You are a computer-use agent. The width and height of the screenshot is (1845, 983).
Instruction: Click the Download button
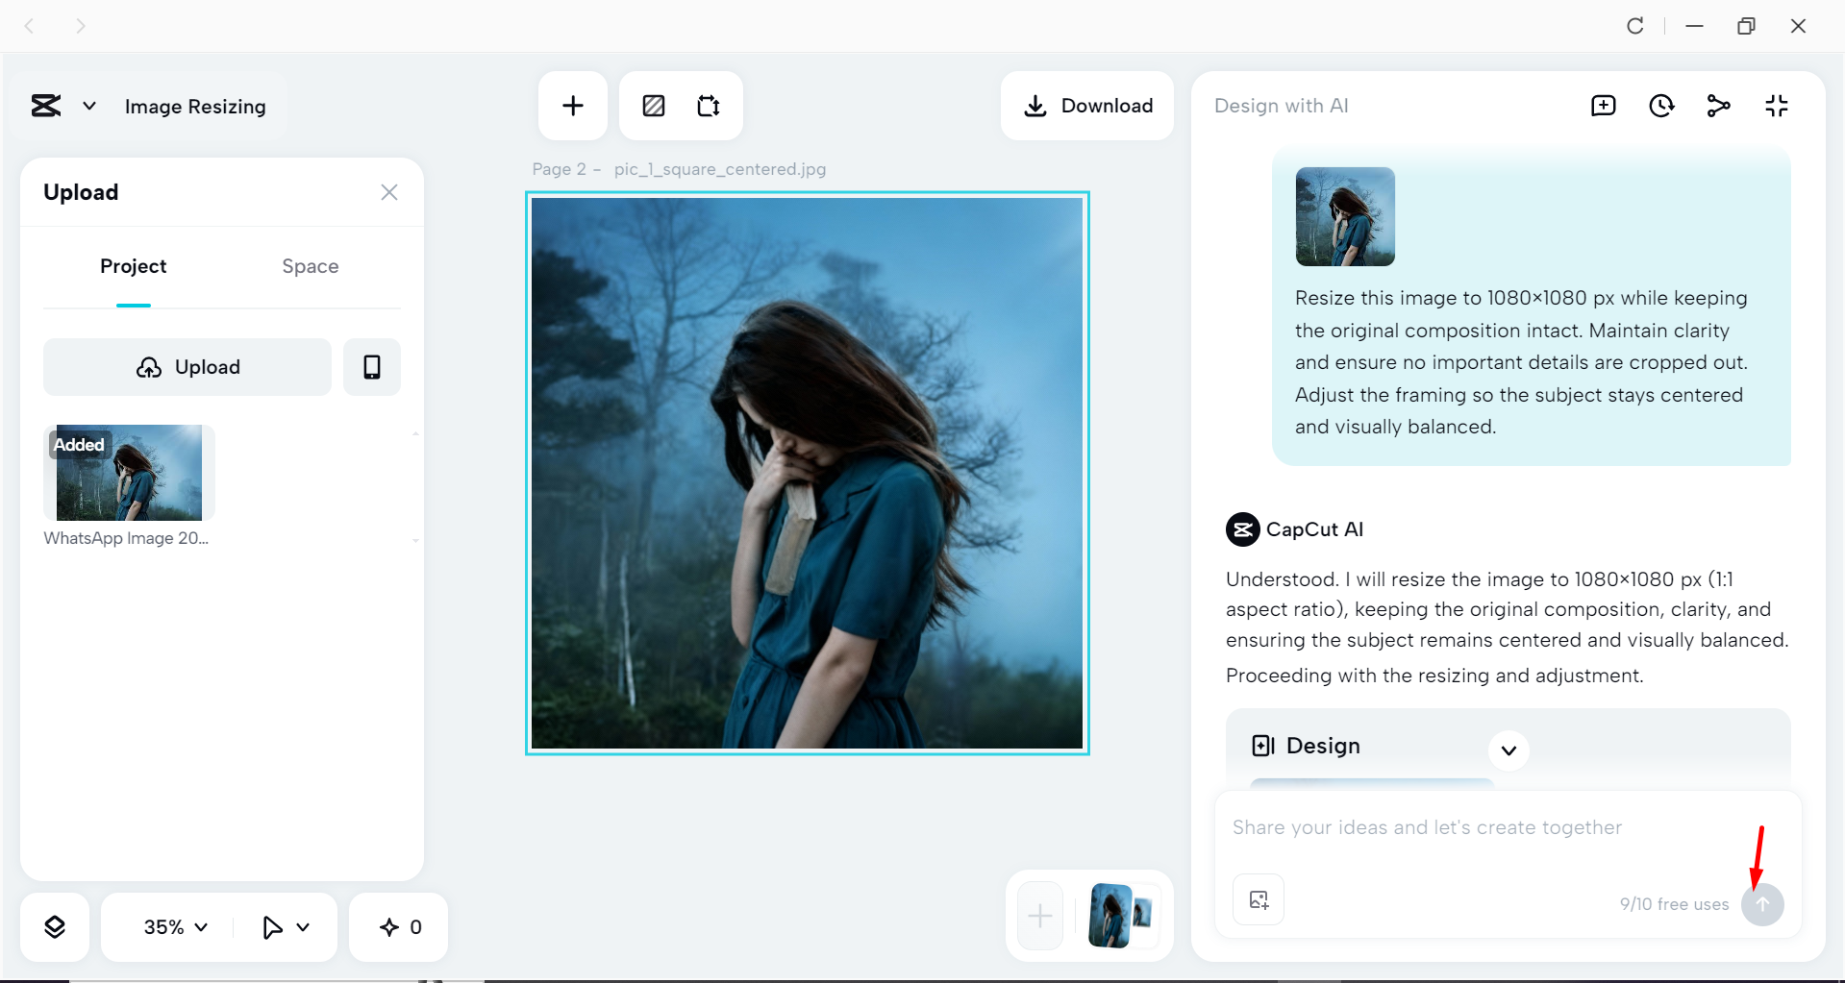1086,106
